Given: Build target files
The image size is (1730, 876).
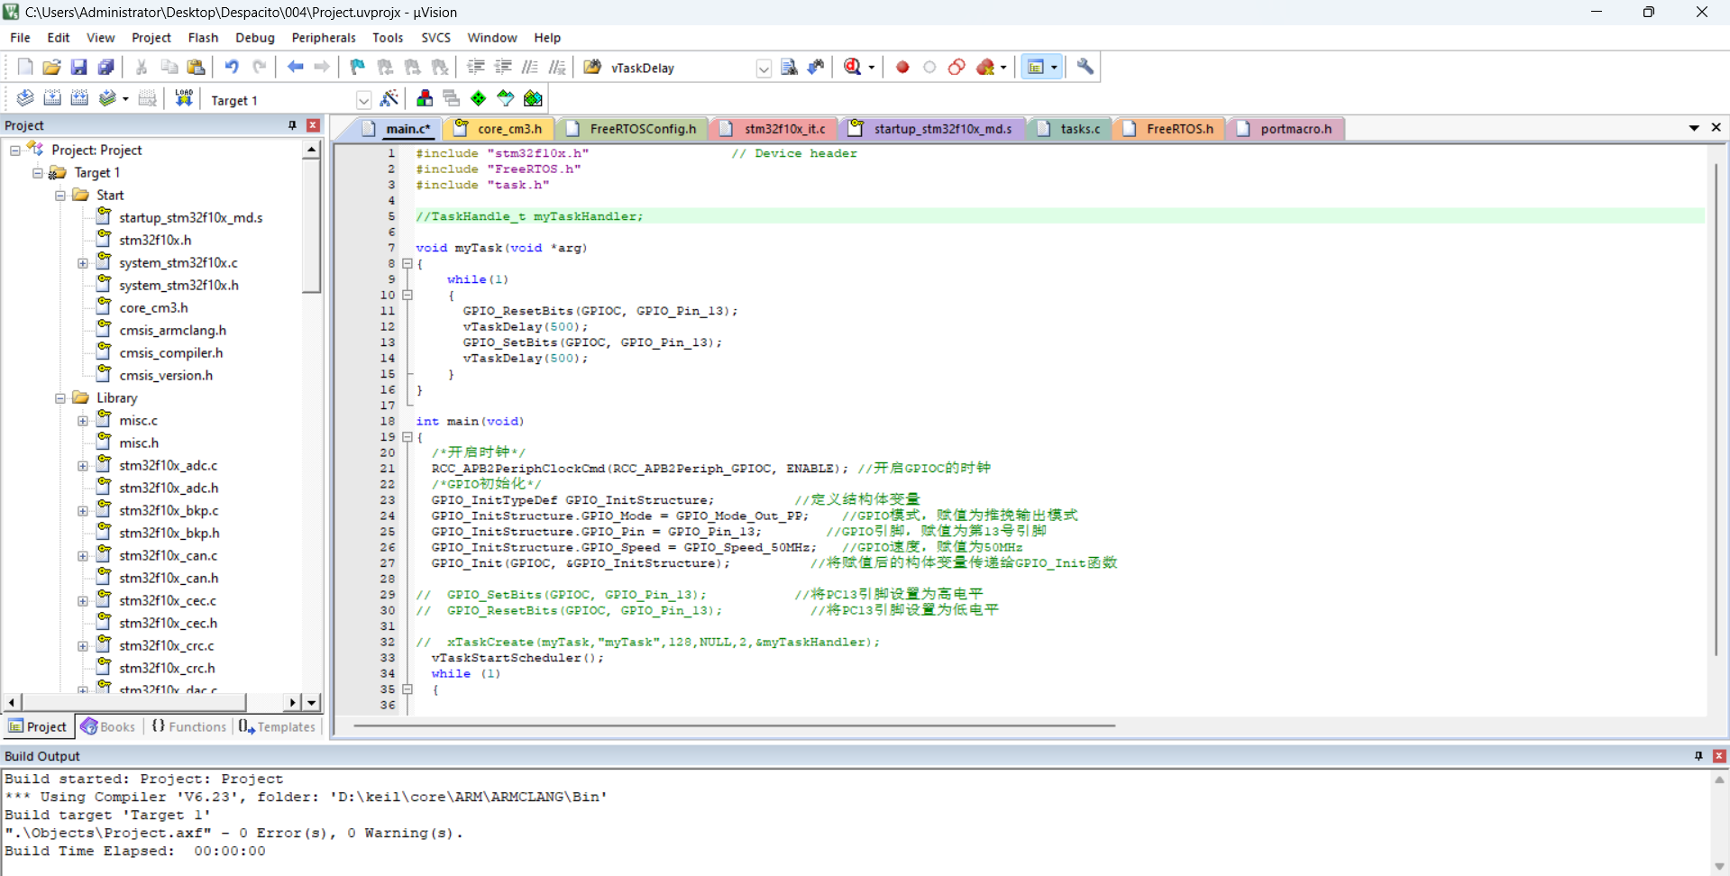Looking at the screenshot, I should (52, 99).
